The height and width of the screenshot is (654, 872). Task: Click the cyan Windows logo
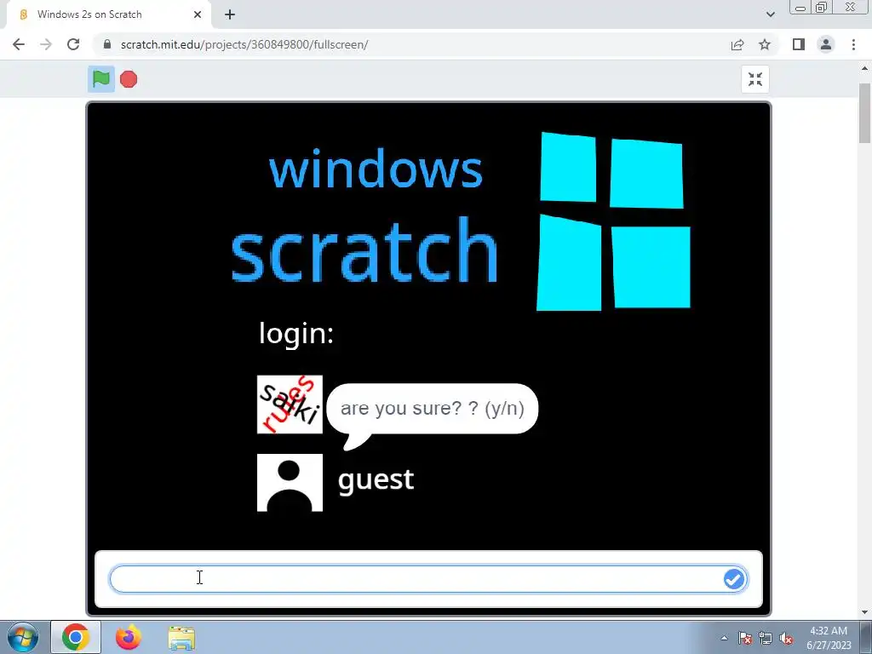[x=613, y=221]
